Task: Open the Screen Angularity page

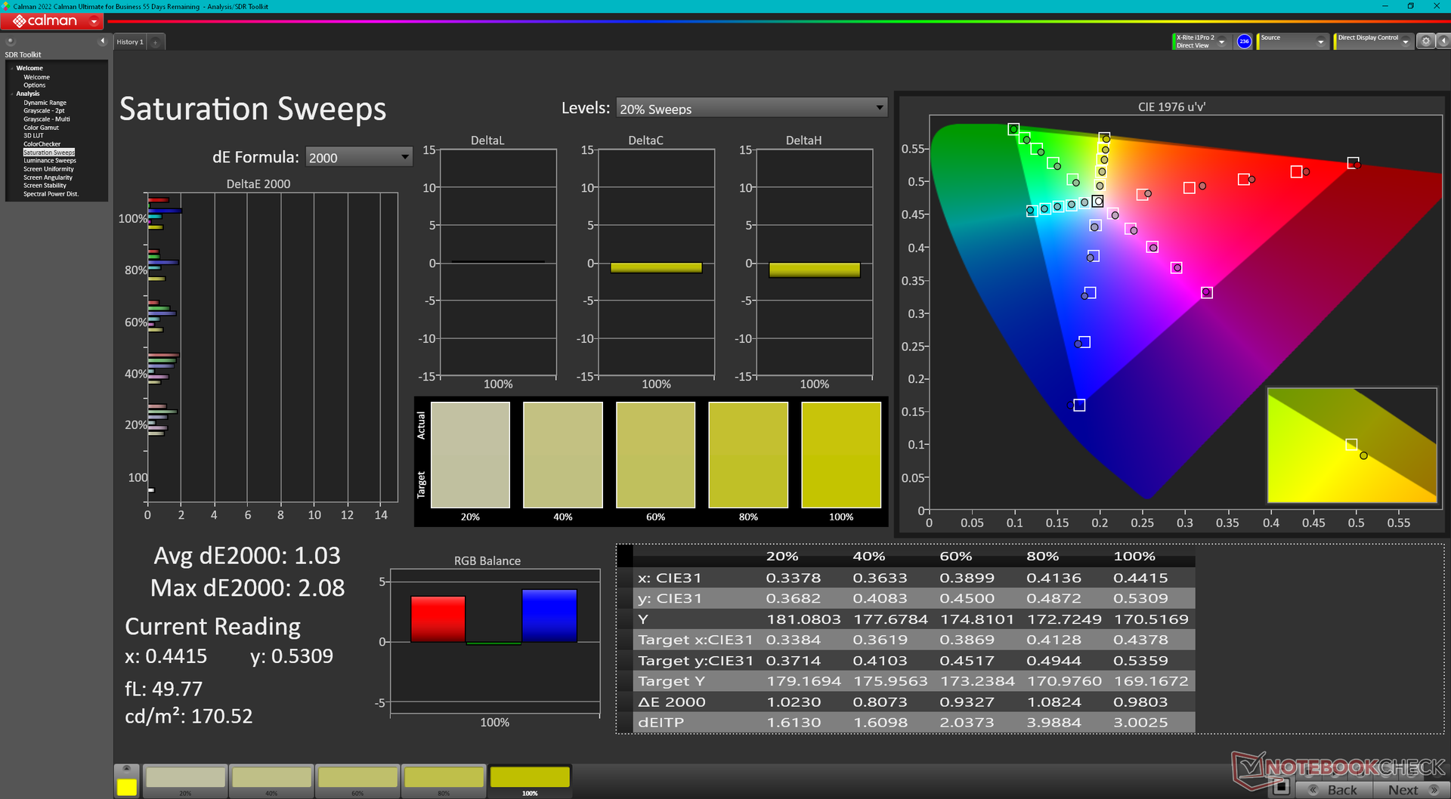Action: 48,177
